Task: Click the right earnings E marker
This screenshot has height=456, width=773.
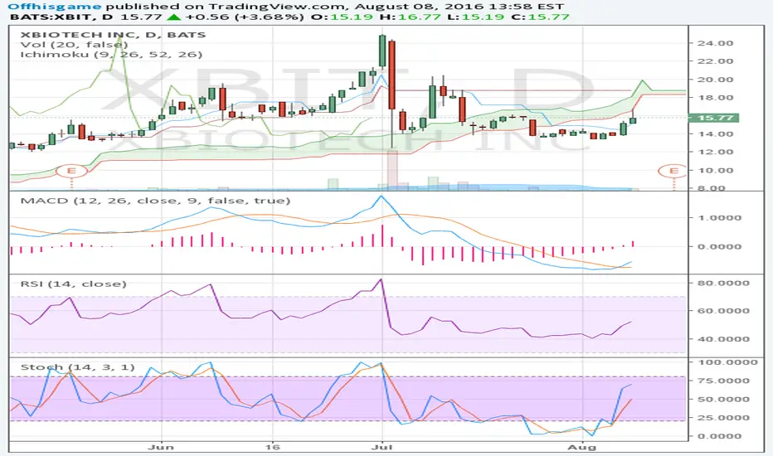Action: (x=673, y=171)
